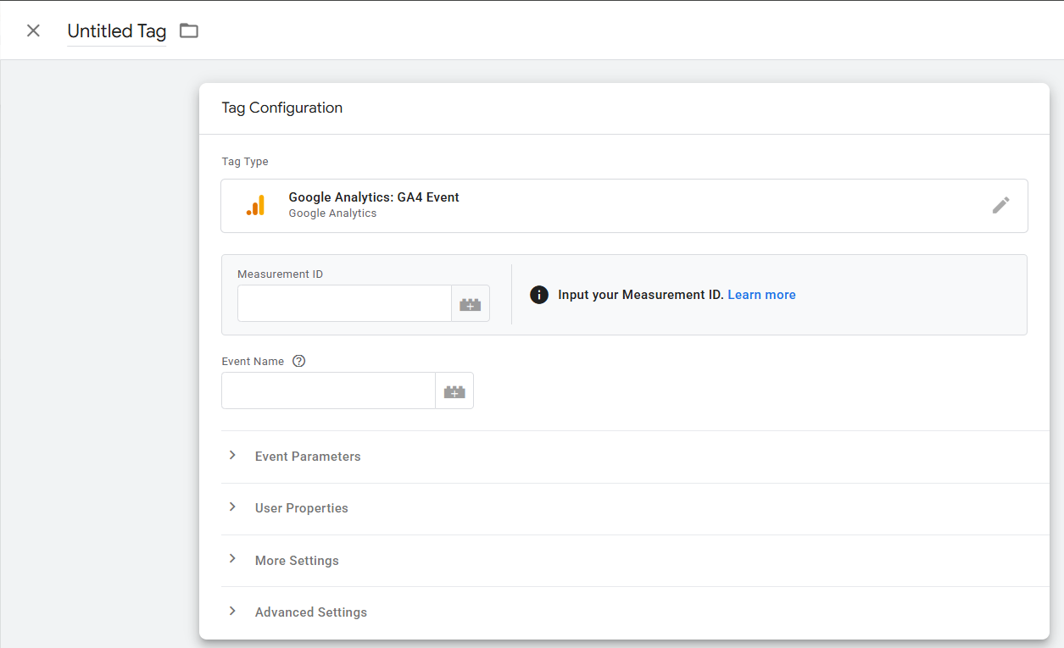Click the pencil icon to edit Tag Type

[1000, 205]
